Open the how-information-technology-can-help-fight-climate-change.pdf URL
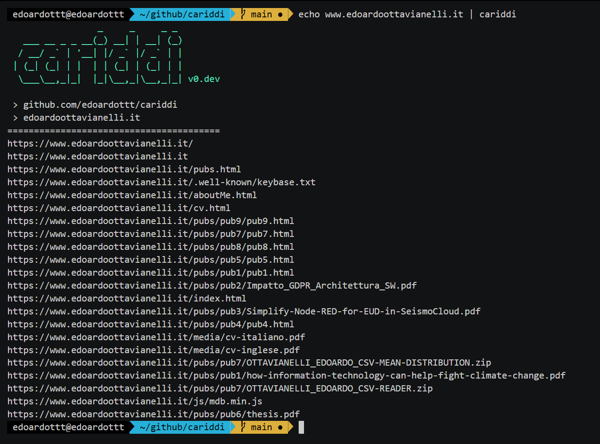600x444 pixels. tap(286, 376)
